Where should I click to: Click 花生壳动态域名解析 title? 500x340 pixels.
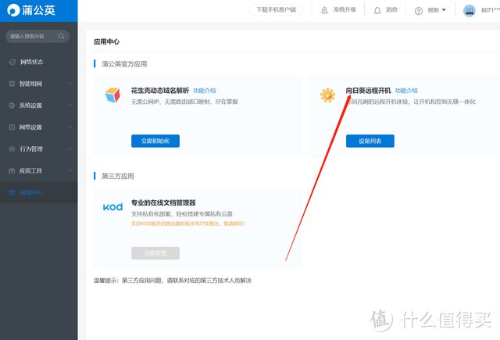click(x=160, y=91)
